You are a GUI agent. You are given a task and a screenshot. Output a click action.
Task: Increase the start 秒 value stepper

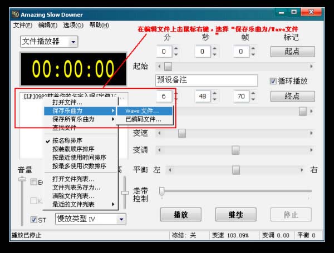pyautogui.click(x=214, y=49)
